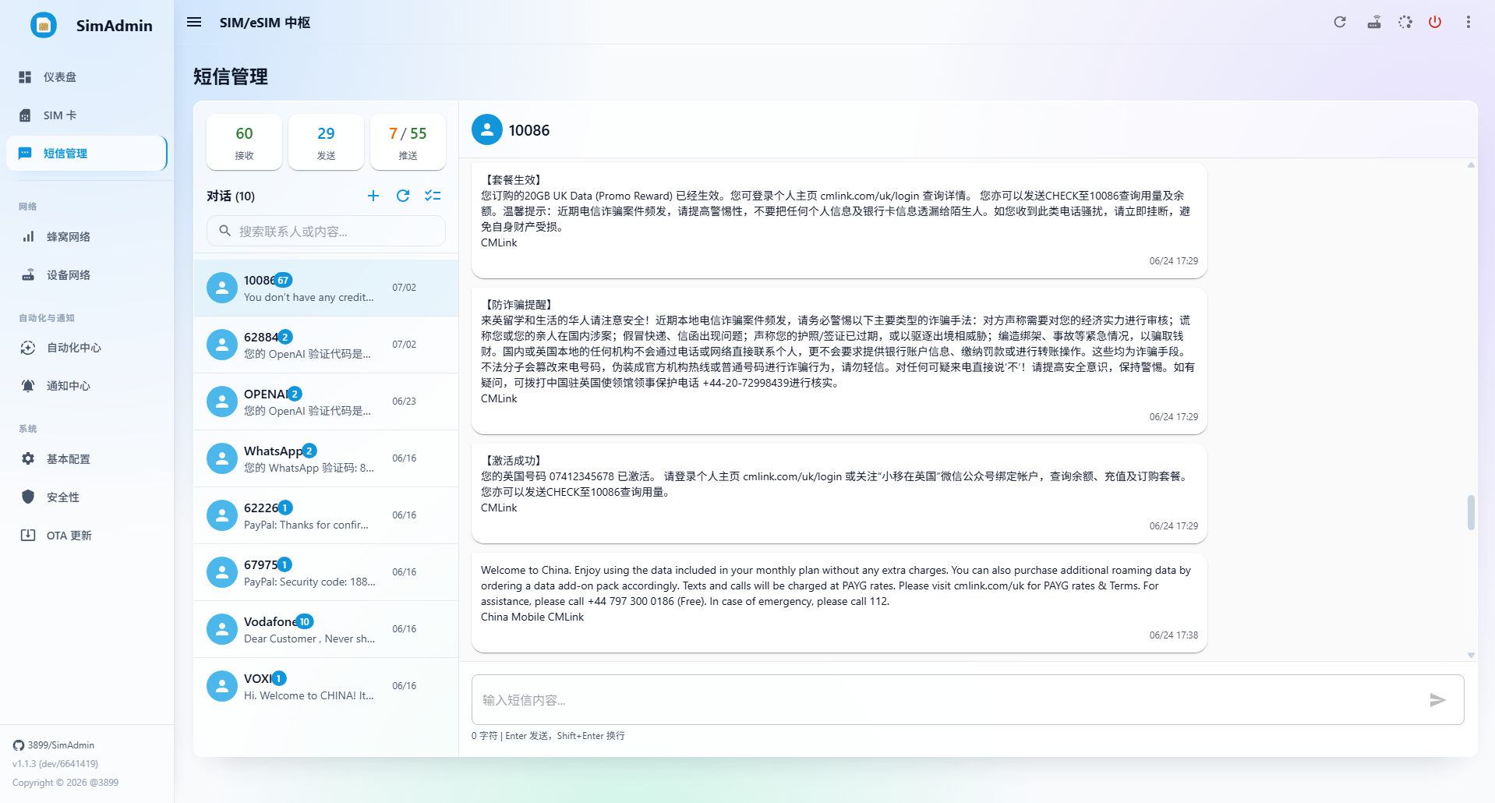Open the WhatsApp conversation
1495x803 pixels.
326,458
